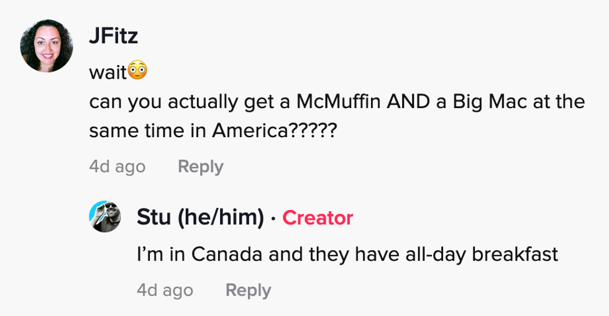Click the JFitz username
Screen dimensions: 609x316
(x=113, y=37)
